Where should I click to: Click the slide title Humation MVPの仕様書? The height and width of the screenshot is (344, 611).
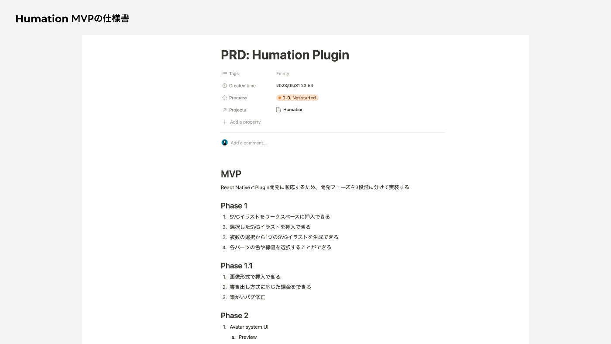pos(72,19)
